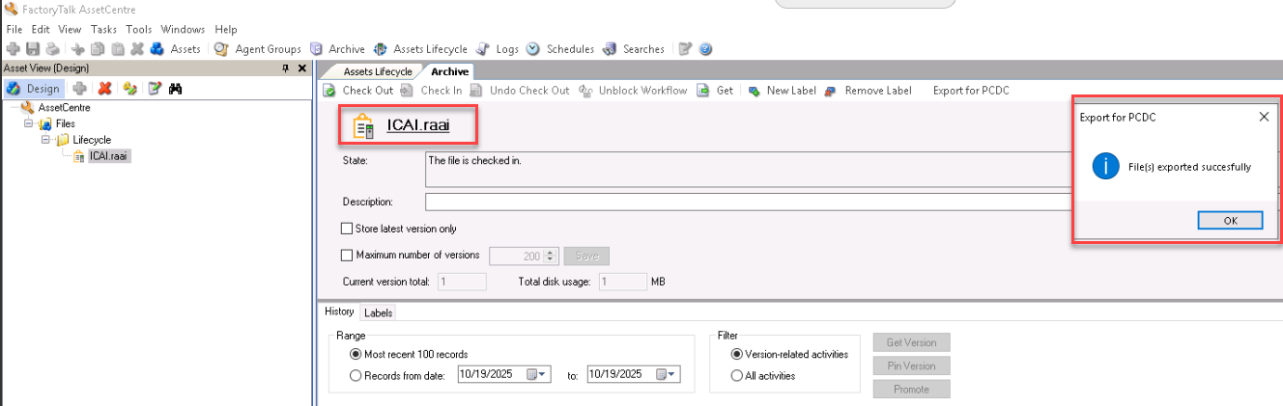Open the to-date calendar dropdown
The image size is (1283, 406).
[x=667, y=374]
